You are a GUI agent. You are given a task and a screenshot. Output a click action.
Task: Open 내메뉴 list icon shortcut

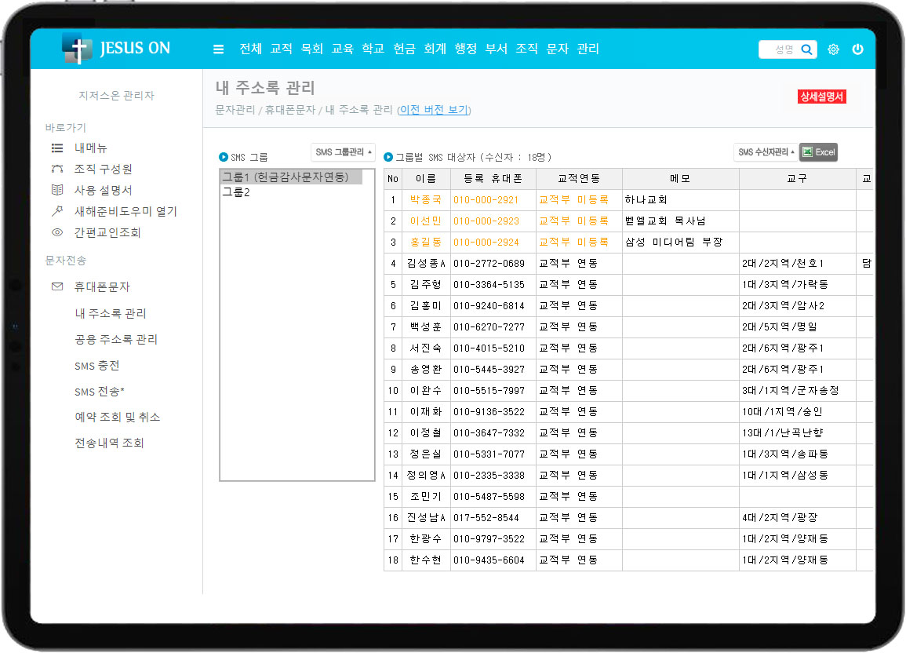tap(56, 148)
